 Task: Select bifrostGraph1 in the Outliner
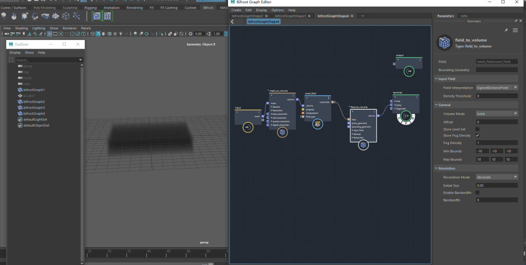click(x=34, y=90)
